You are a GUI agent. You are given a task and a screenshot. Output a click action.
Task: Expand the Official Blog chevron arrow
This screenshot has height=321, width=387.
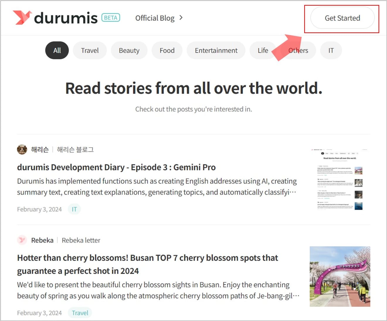click(181, 18)
